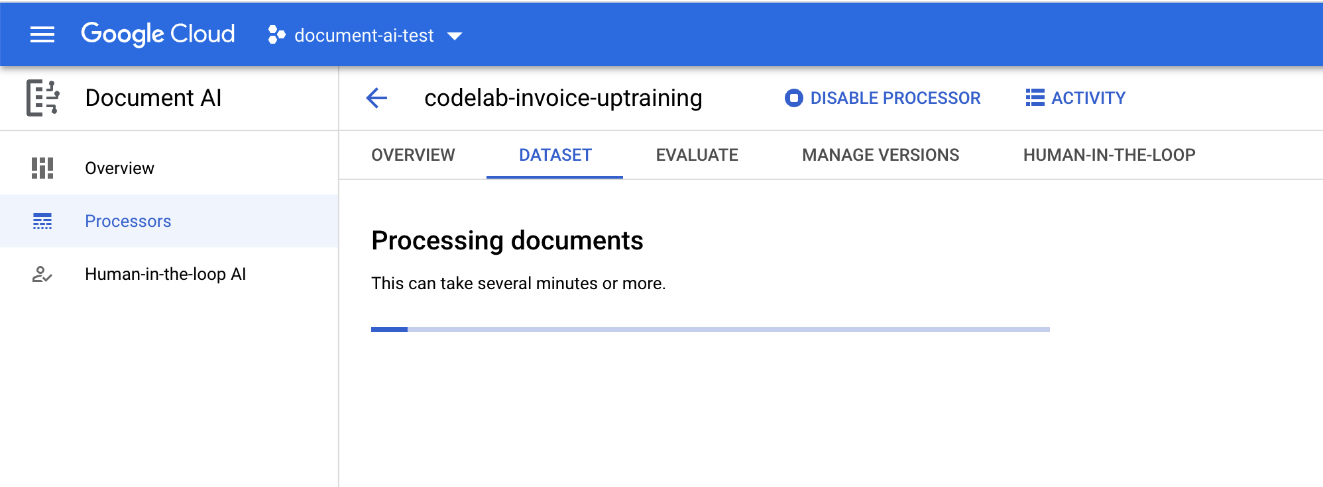Expand the project picker arrow
The image size is (1323, 487).
coord(455,36)
